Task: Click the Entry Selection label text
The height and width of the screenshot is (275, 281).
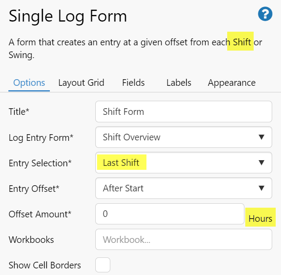Action: coord(40,163)
